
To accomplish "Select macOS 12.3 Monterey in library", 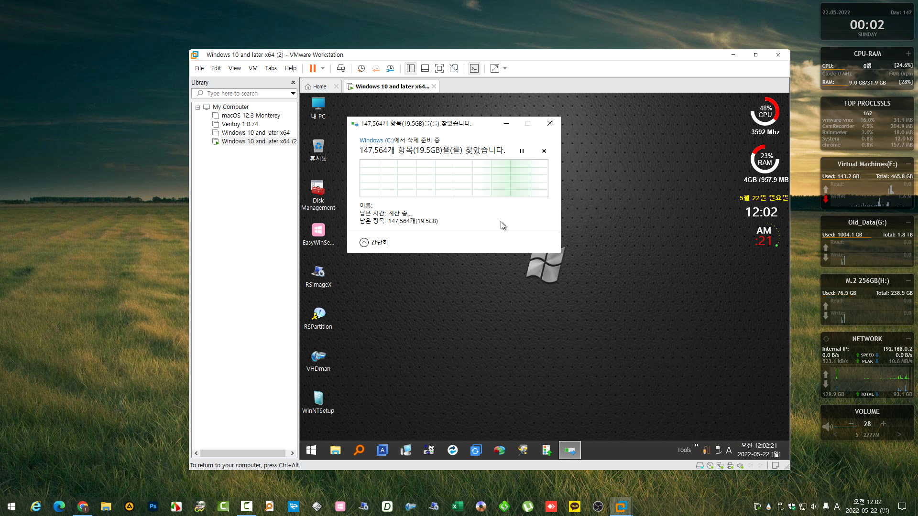I will (x=251, y=116).
